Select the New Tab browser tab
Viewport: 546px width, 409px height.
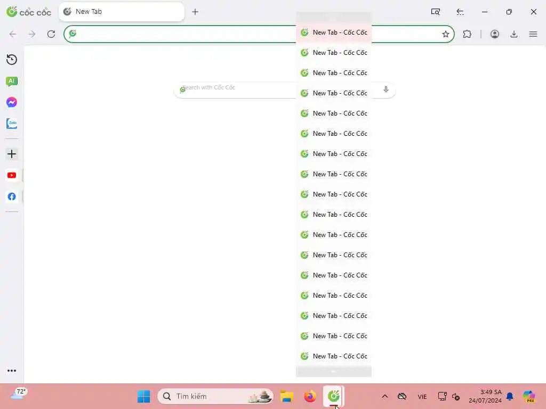point(122,12)
